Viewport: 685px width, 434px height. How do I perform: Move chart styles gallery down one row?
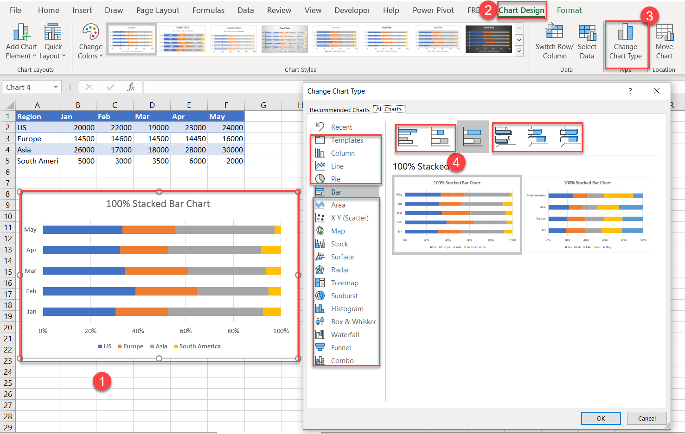(x=519, y=40)
